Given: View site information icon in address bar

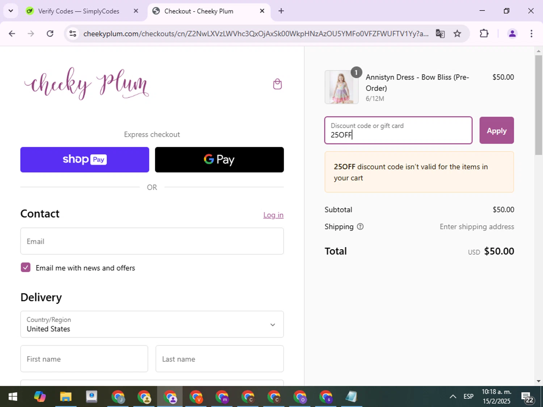Looking at the screenshot, I should point(73,34).
